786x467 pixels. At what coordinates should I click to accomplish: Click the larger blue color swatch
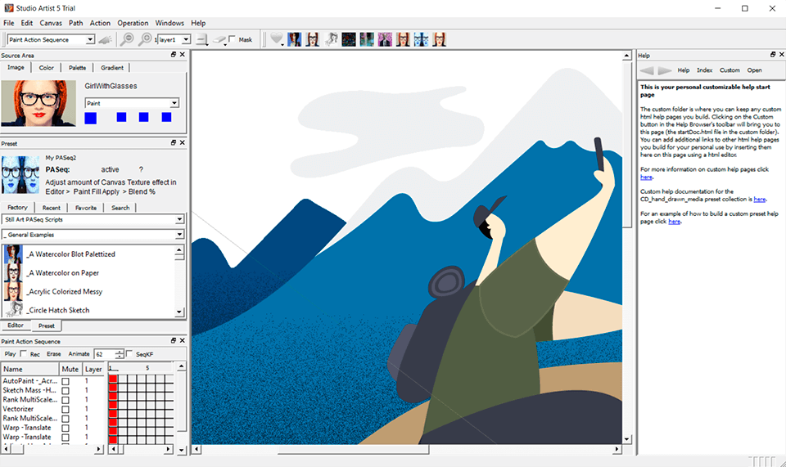90,118
